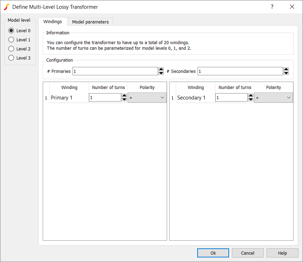Viewport: 303px width, 262px height.
Task: Open the Primary 1 polarity dropdown
Action: tap(147, 98)
